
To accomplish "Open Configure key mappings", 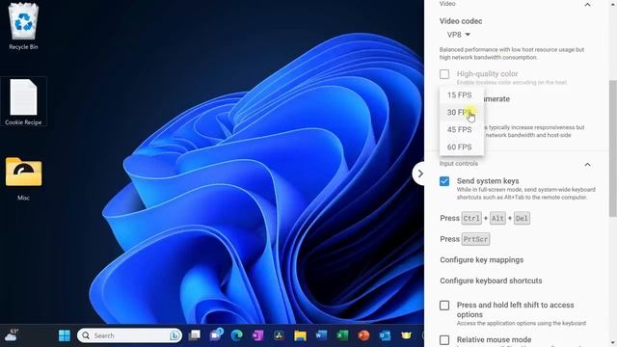I will click(482, 260).
